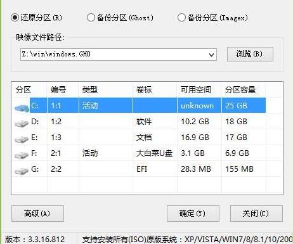Click the G: drive icon
Image resolution: width=293 pixels, height=244 pixels.
(x=22, y=170)
